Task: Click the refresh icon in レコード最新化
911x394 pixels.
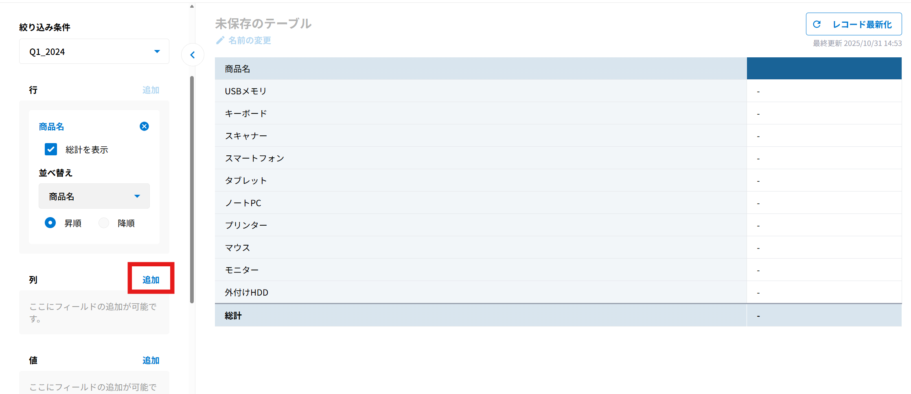Action: 817,24
